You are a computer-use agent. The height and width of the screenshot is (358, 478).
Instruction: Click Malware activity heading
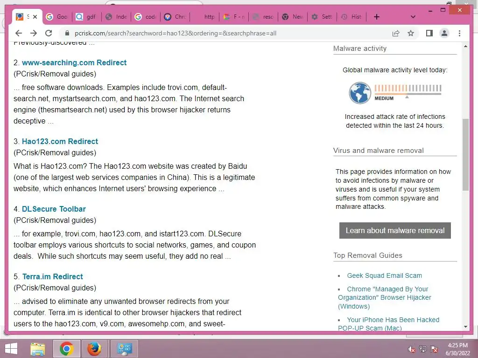(360, 48)
